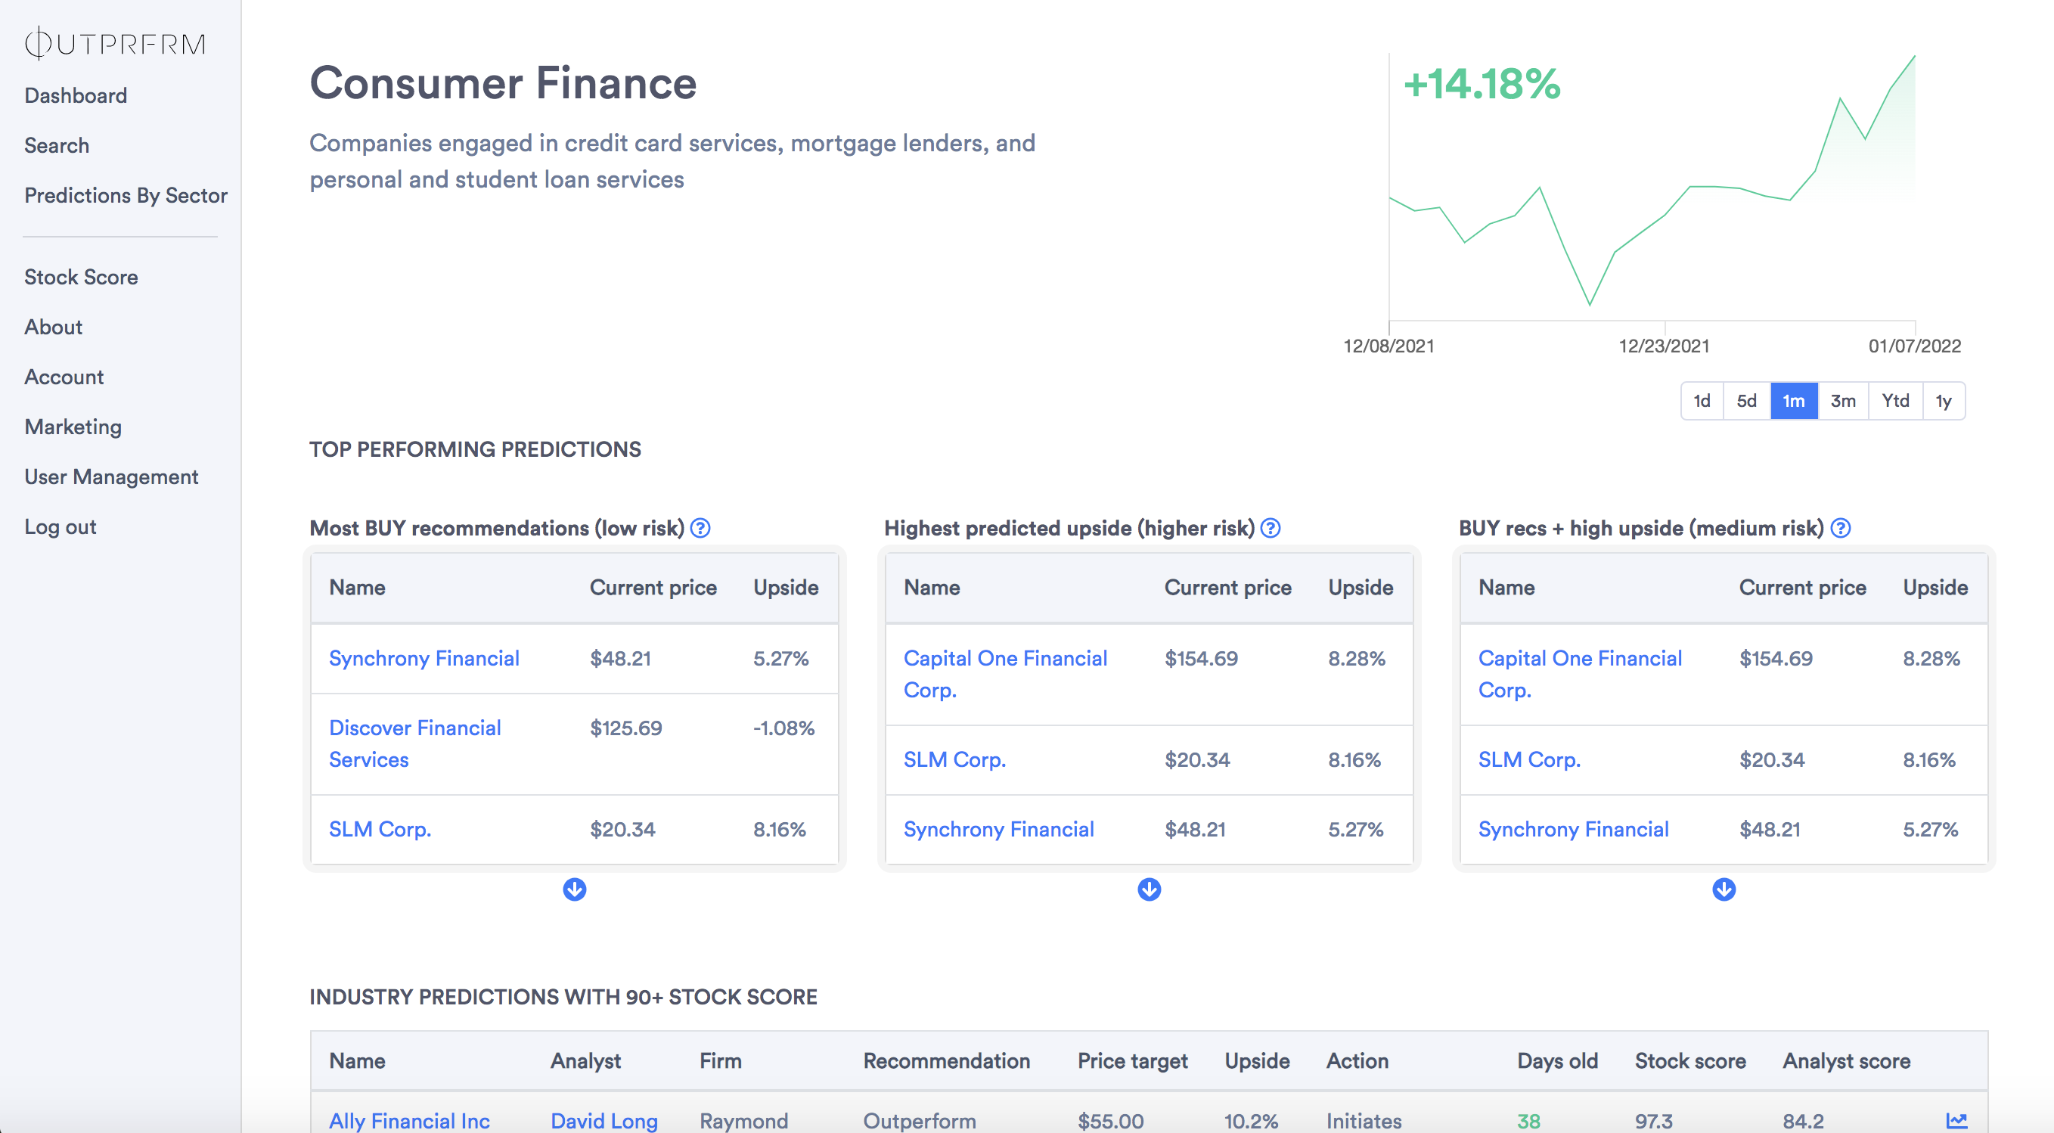
Task: Click the Recommendation column header
Action: (947, 1061)
